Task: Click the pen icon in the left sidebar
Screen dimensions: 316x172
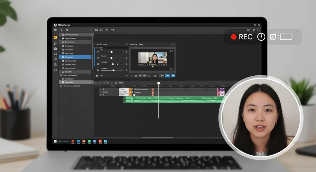Action: pyautogui.click(x=55, y=43)
